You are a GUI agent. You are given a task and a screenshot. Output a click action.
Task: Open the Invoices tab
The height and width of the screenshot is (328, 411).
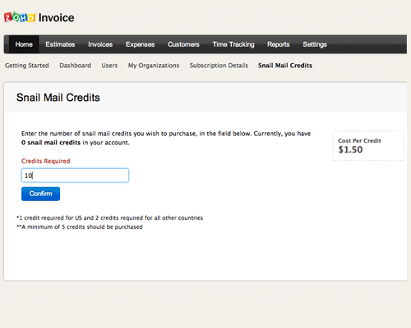tap(100, 44)
